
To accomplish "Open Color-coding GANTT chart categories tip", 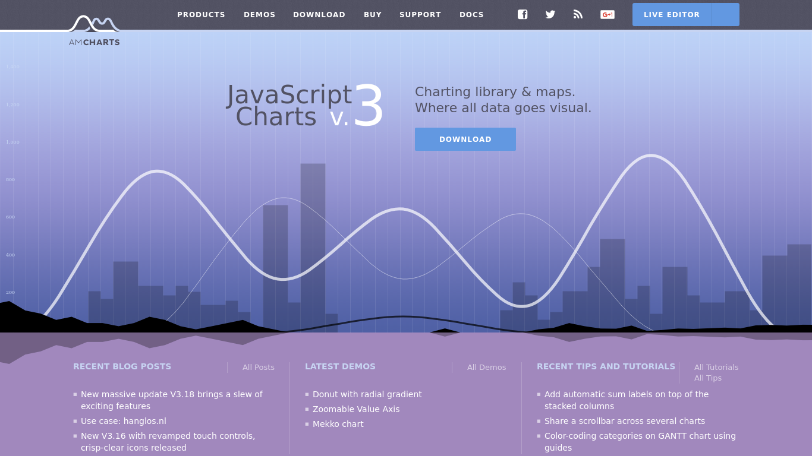I will (x=640, y=442).
